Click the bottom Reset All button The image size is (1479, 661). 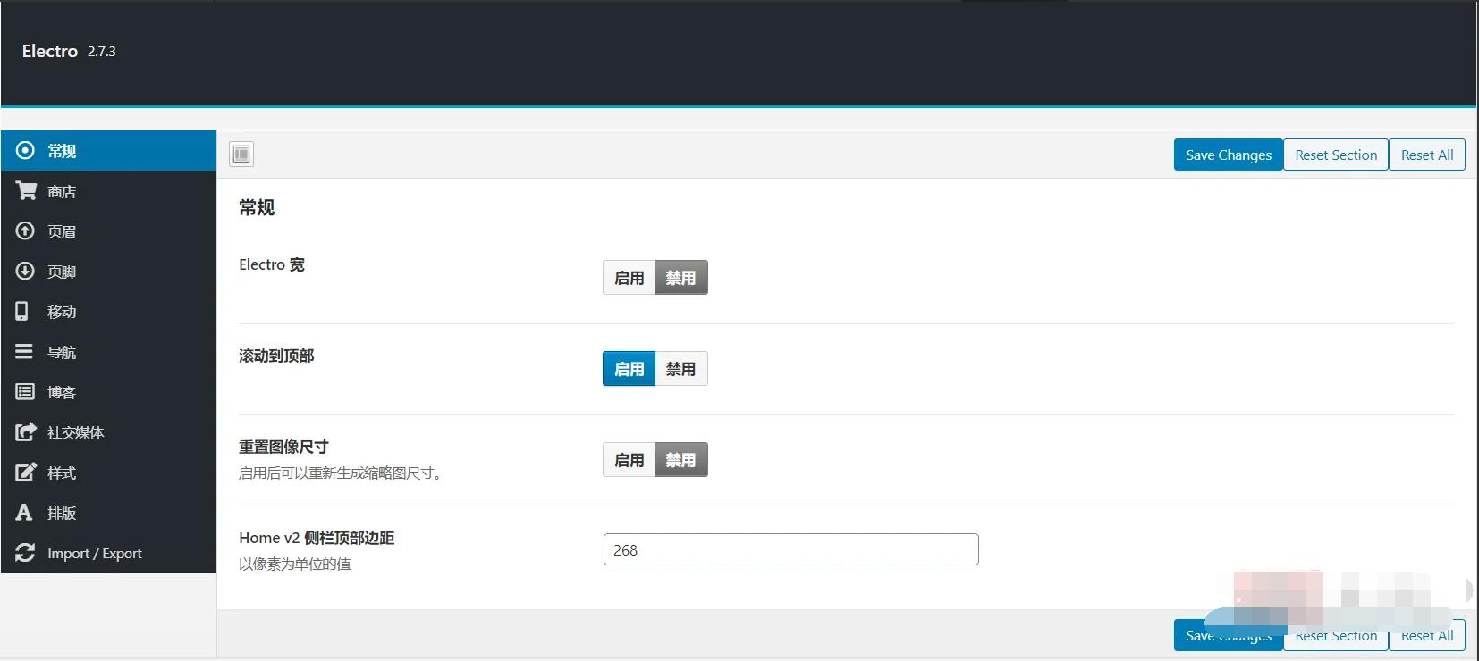point(1427,635)
